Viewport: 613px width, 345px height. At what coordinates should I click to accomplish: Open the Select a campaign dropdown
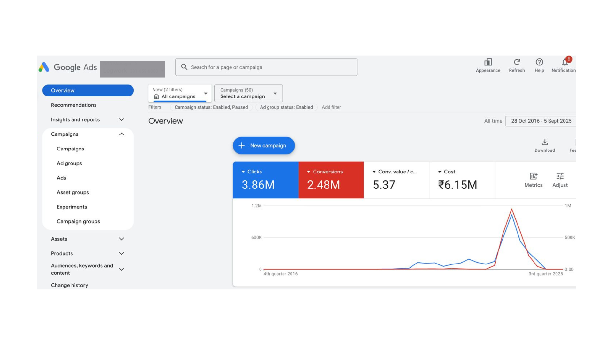click(248, 93)
